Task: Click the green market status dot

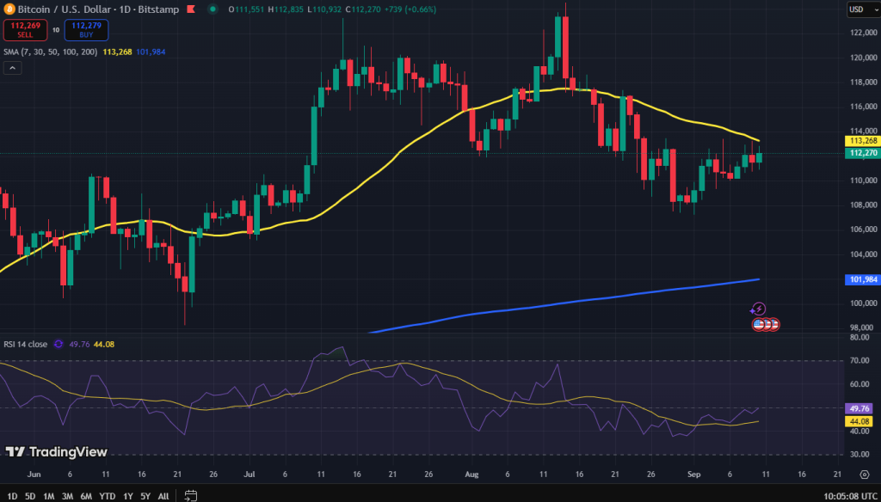Action: coord(212,10)
